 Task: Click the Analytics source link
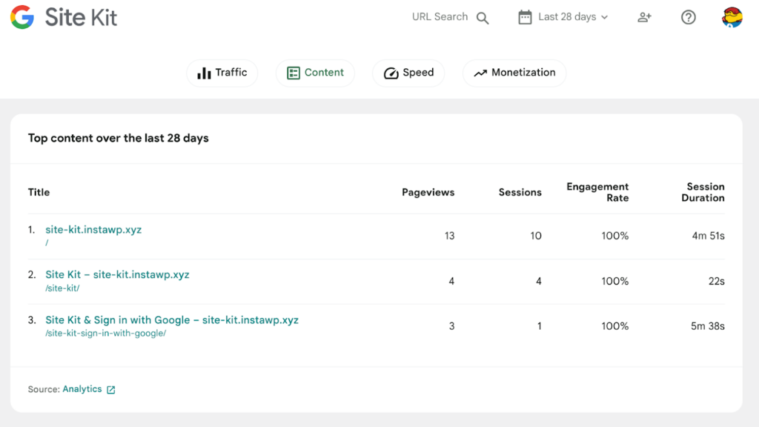82,389
